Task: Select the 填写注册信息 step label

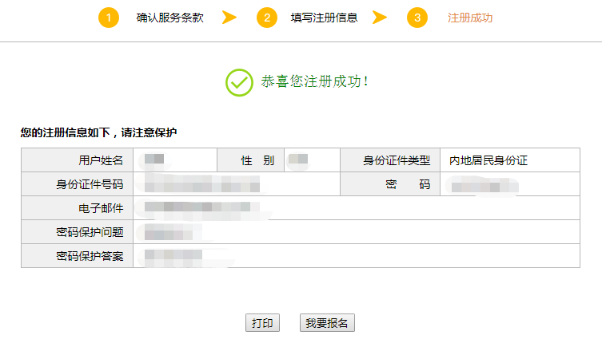Action: click(x=324, y=18)
